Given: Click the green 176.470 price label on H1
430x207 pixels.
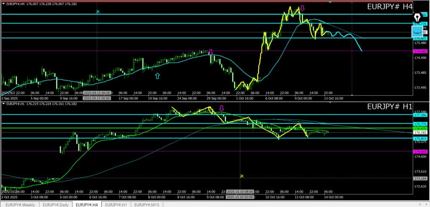Looking at the screenshot, I should click(x=420, y=128).
